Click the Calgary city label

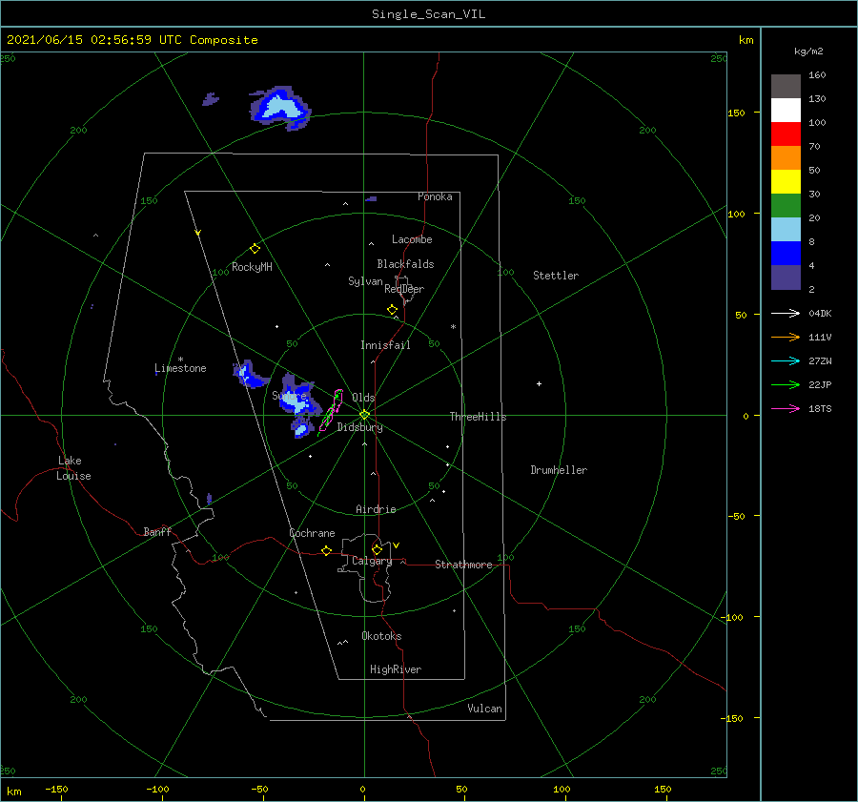pyautogui.click(x=372, y=561)
